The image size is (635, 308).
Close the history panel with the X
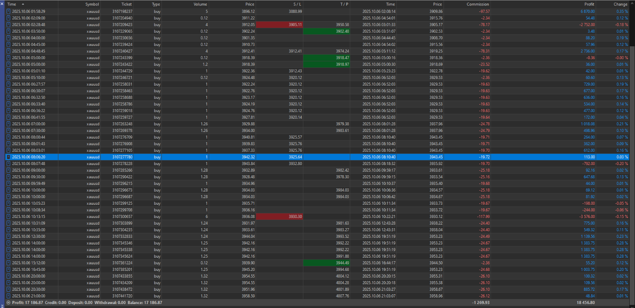pos(2,4)
